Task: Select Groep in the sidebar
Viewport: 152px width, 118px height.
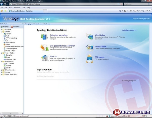Action: pos(8,57)
